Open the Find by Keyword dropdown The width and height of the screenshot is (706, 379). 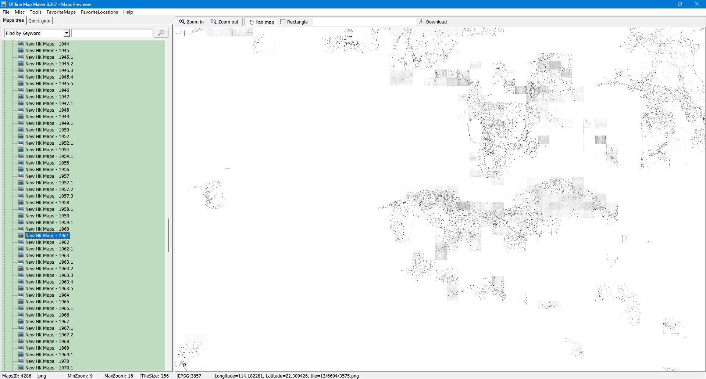tap(67, 33)
